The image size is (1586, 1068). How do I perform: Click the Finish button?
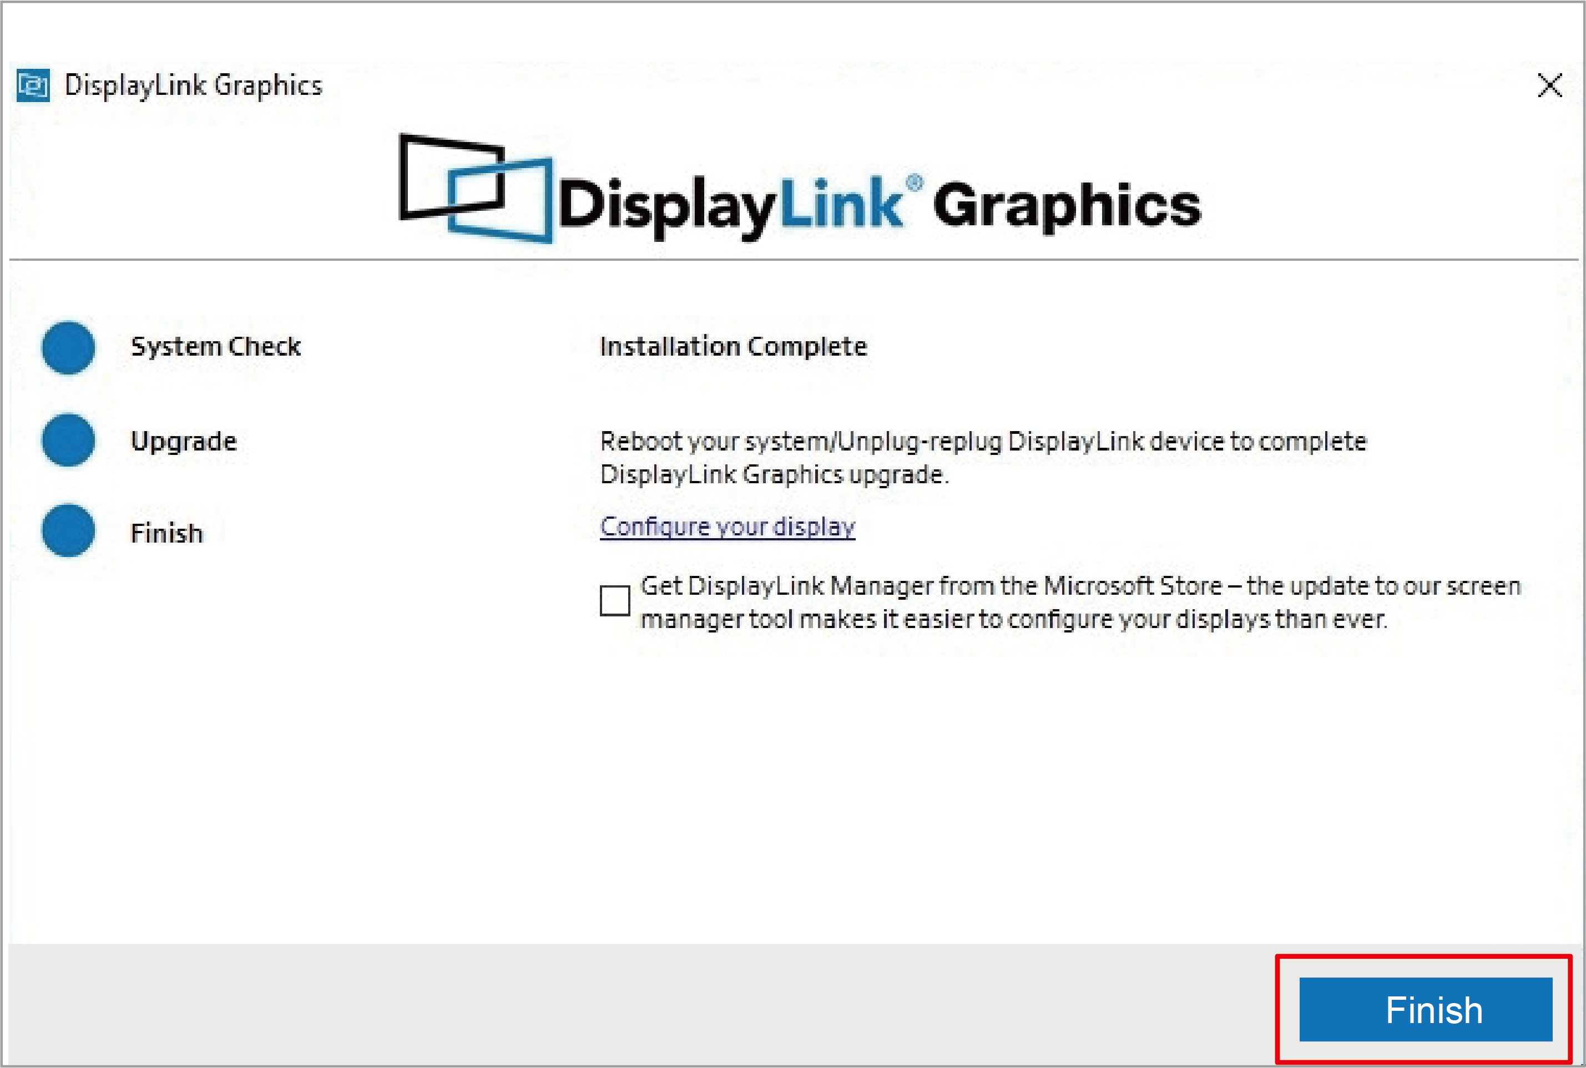tap(1425, 1009)
